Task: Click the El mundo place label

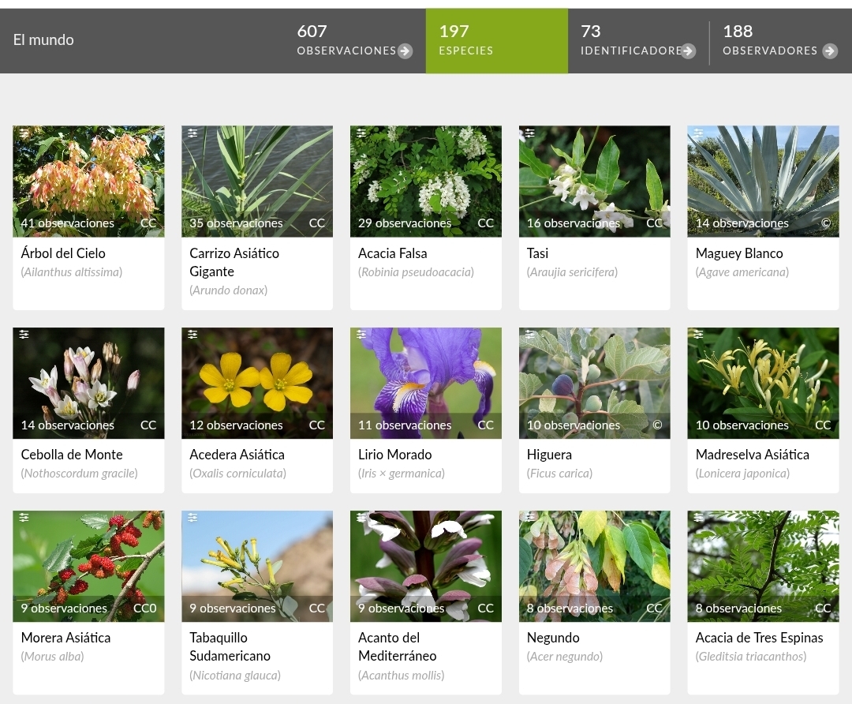Action: [x=43, y=39]
